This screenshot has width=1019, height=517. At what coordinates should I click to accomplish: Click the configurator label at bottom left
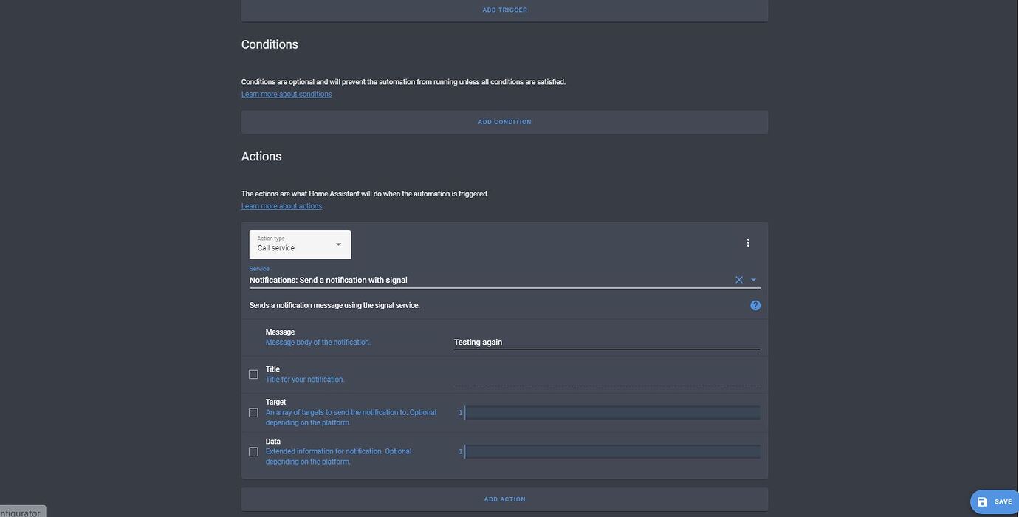pyautogui.click(x=21, y=512)
